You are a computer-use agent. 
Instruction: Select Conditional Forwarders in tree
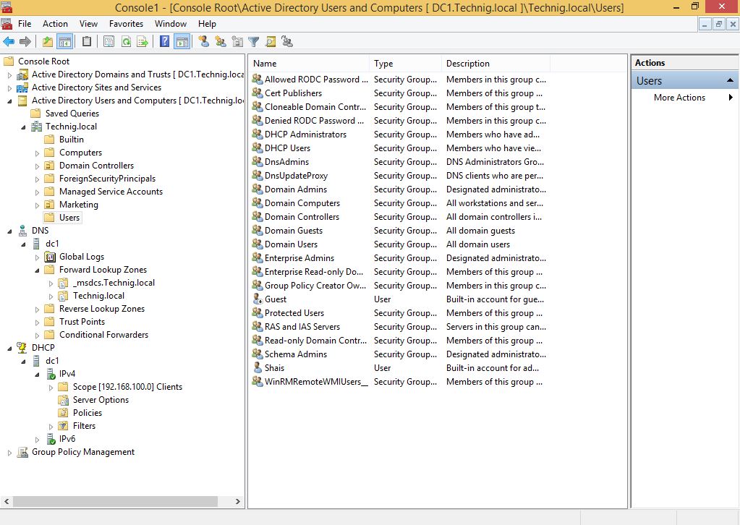104,334
